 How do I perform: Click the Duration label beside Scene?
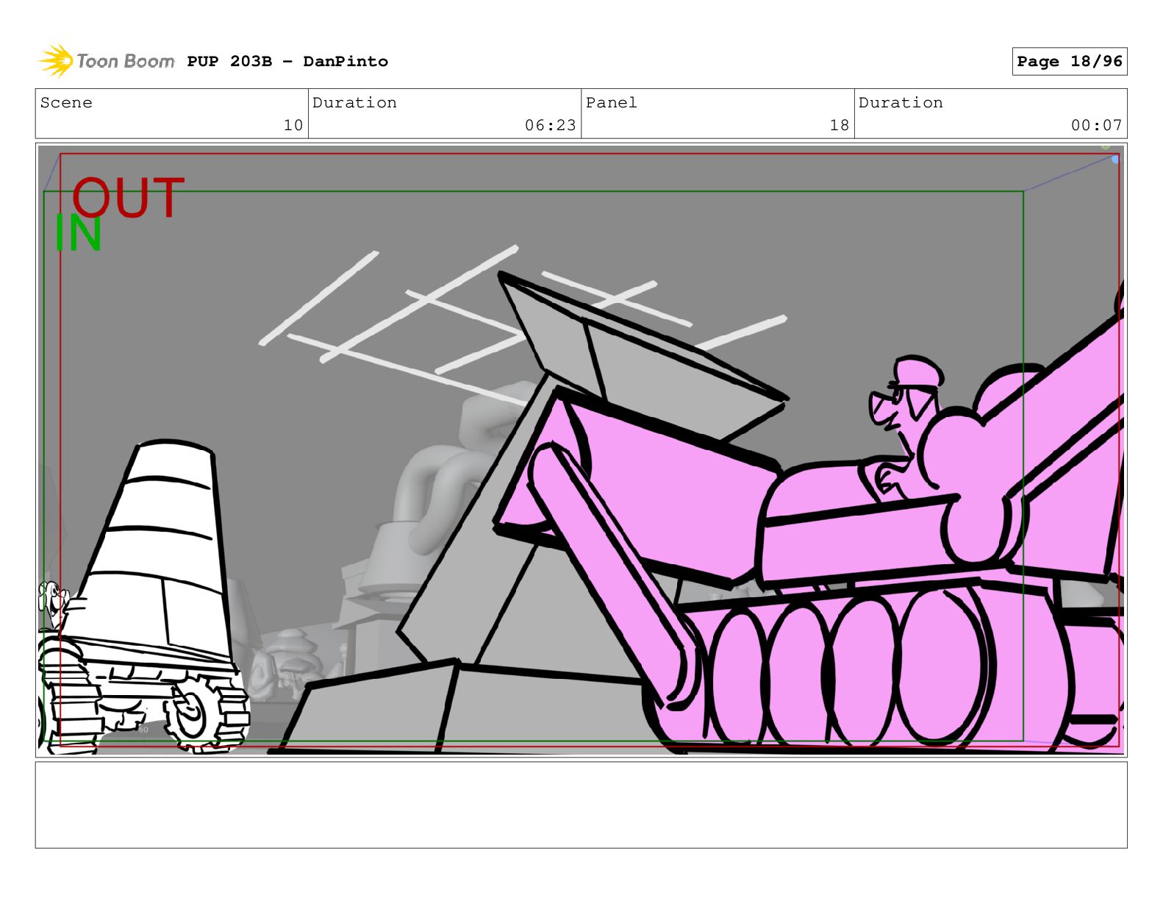pos(355,103)
